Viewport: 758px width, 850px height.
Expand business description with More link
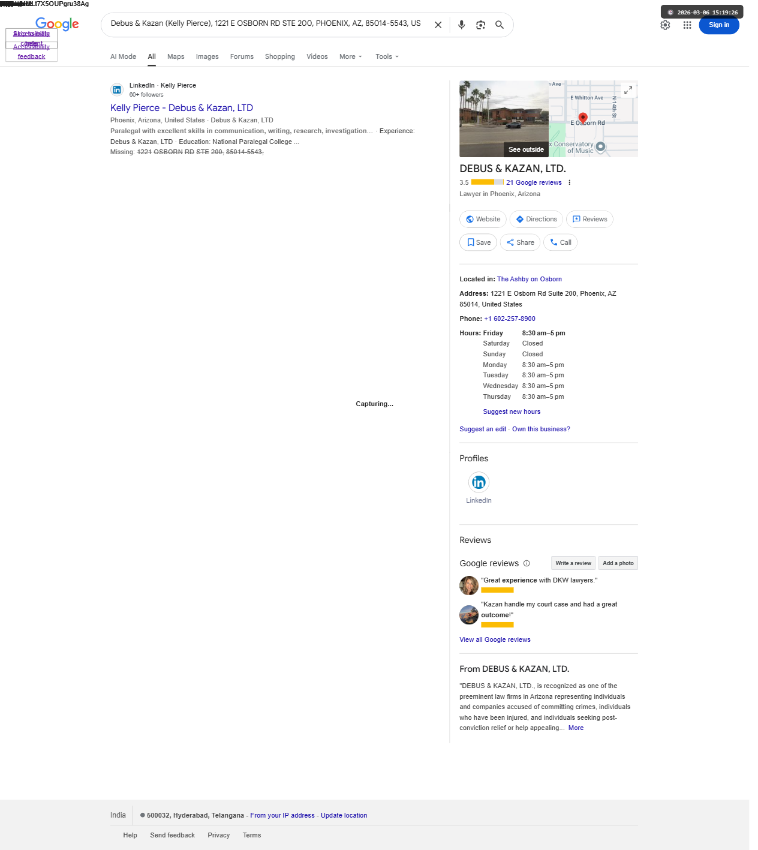pyautogui.click(x=576, y=728)
